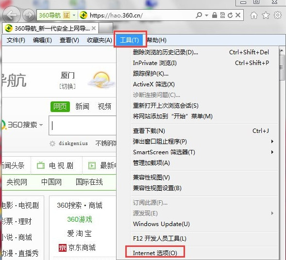This screenshot has height=260, width=286.
Task: Click the address bar URL hao.360.cn
Action: (117, 16)
